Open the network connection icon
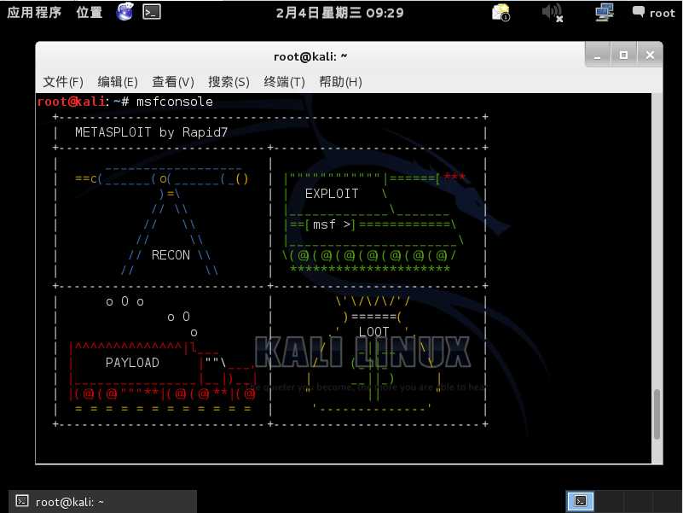683x513 pixels. 605,12
